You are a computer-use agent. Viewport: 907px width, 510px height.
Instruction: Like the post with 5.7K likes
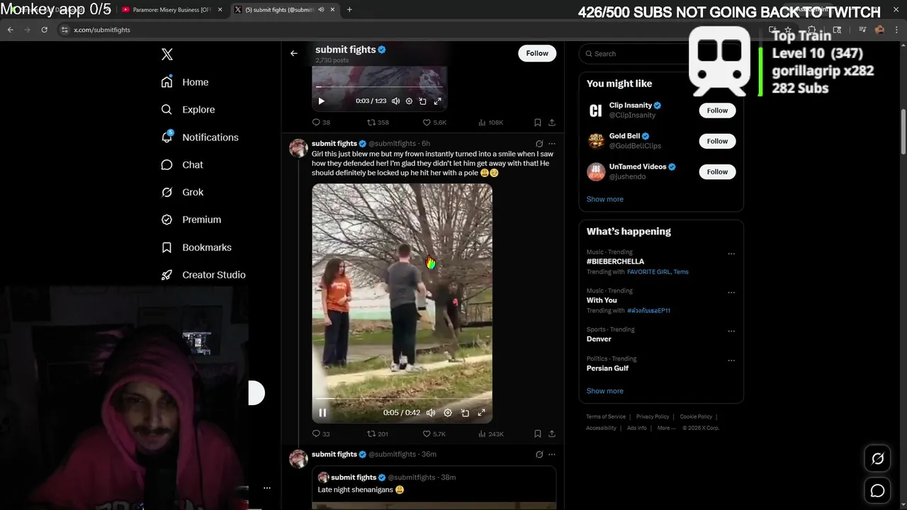(434, 433)
